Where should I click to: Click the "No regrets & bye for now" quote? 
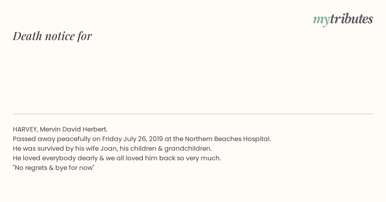[54, 168]
